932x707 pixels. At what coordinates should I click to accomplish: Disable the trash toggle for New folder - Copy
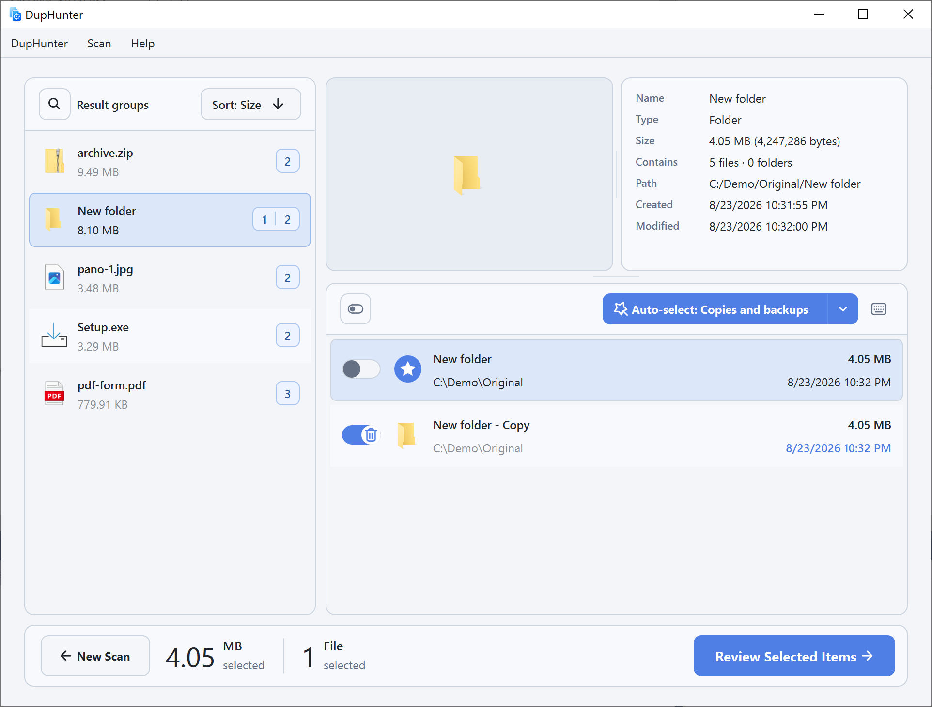(x=361, y=435)
